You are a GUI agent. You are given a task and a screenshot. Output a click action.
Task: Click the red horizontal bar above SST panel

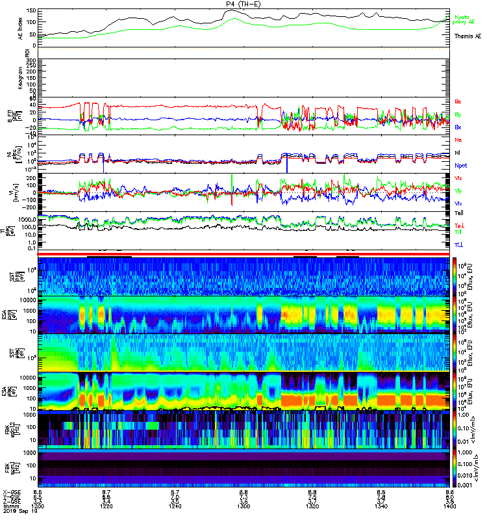coord(243,254)
